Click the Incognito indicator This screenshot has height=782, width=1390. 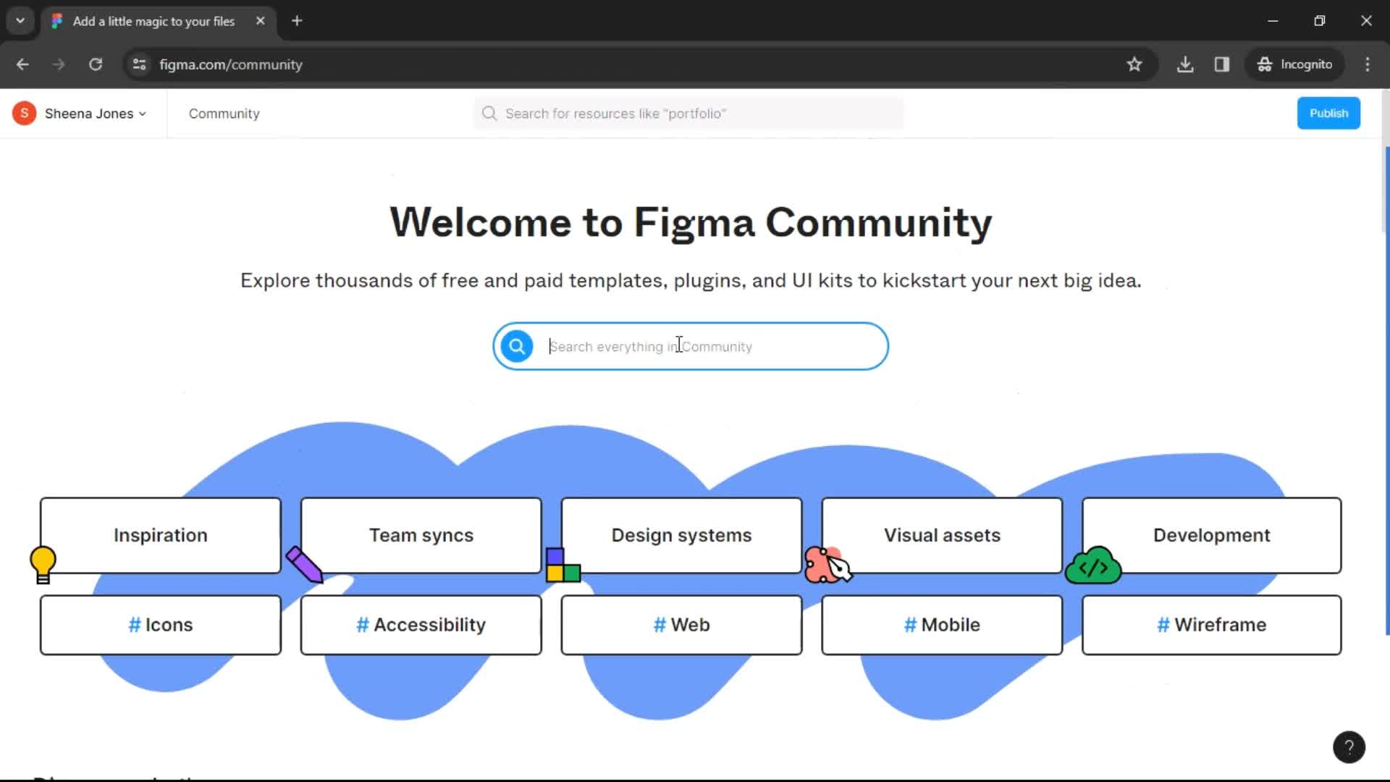click(x=1294, y=64)
